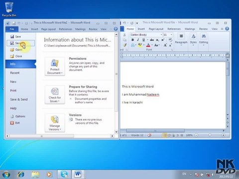Click Save icon in left window's title bar

(x=14, y=23)
